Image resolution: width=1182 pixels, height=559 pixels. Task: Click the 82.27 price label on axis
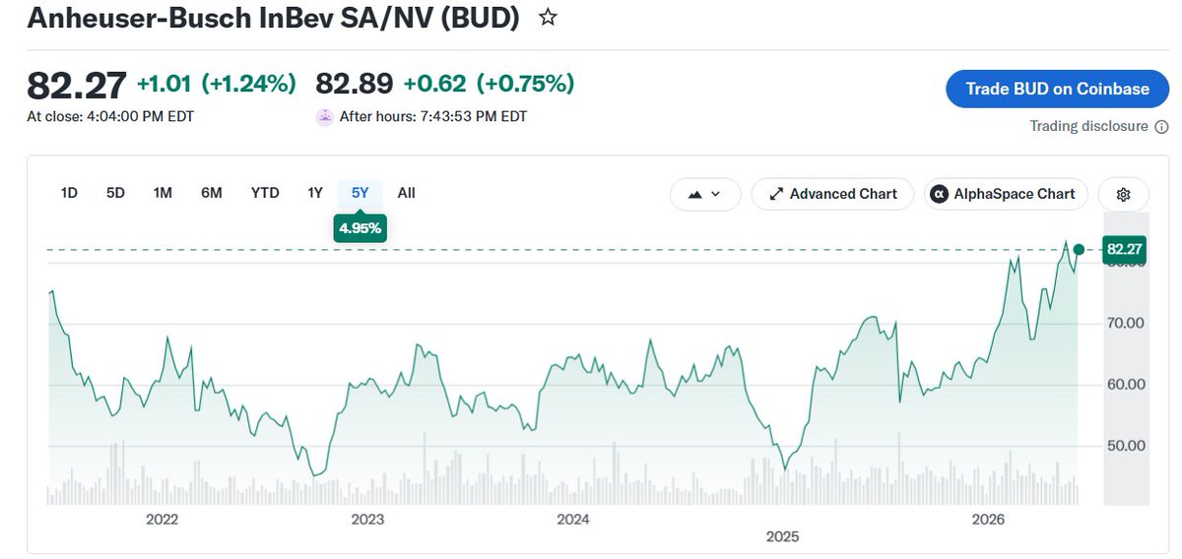coord(1124,250)
